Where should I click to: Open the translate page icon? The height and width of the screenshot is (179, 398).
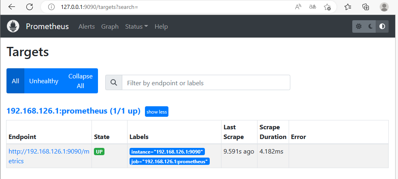(x=313, y=7)
